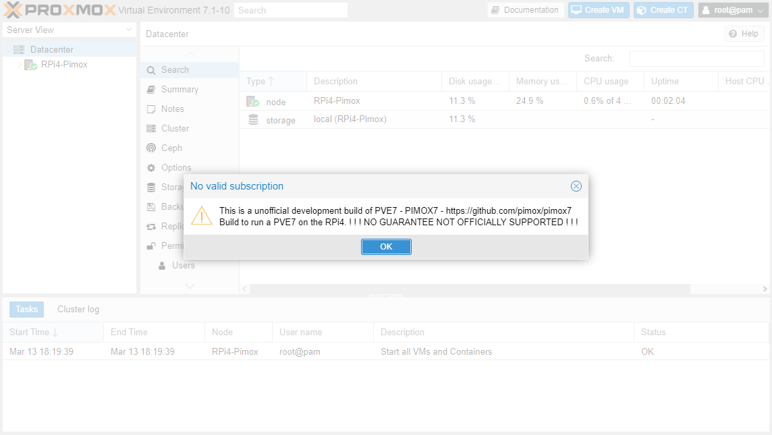Image resolution: width=772 pixels, height=435 pixels.
Task: Click the Proxmox logo
Action: tap(60, 10)
